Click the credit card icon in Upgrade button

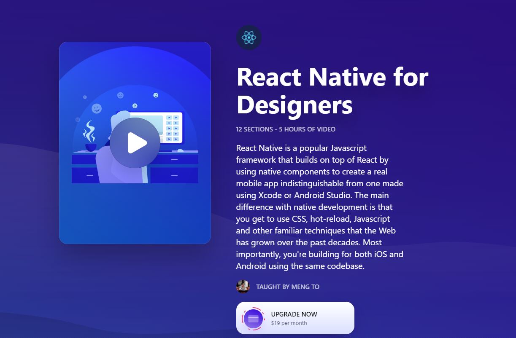253,319
